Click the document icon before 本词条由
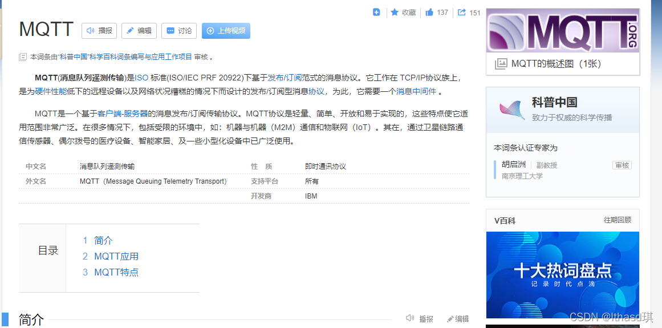Image resolution: width=662 pixels, height=328 pixels. (x=23, y=57)
